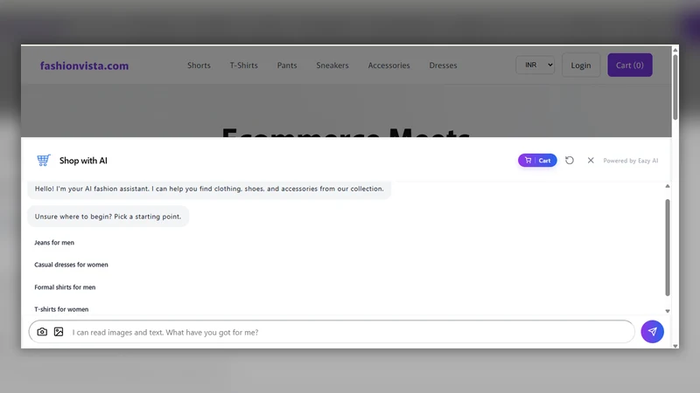Open the T-Shirts category
Viewport: 700px width, 393px height.
(x=244, y=65)
